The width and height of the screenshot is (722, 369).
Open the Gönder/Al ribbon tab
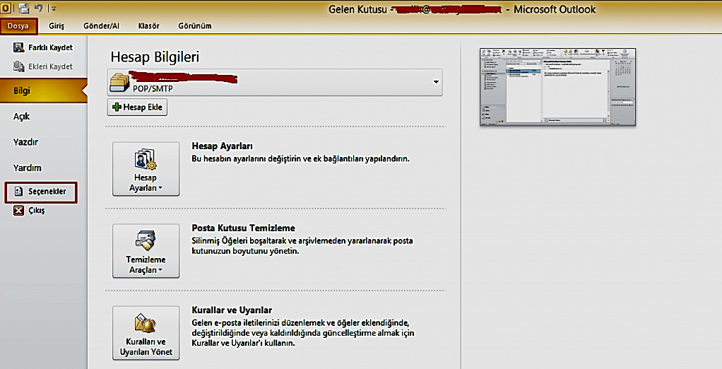point(101,25)
